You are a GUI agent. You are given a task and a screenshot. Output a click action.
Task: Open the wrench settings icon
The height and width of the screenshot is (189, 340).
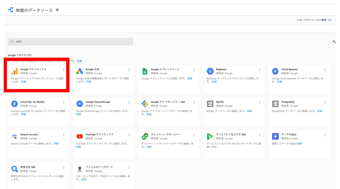(x=334, y=42)
